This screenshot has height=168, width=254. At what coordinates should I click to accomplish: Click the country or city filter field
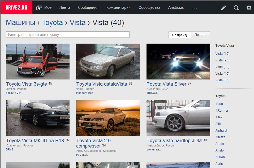(x=67, y=35)
